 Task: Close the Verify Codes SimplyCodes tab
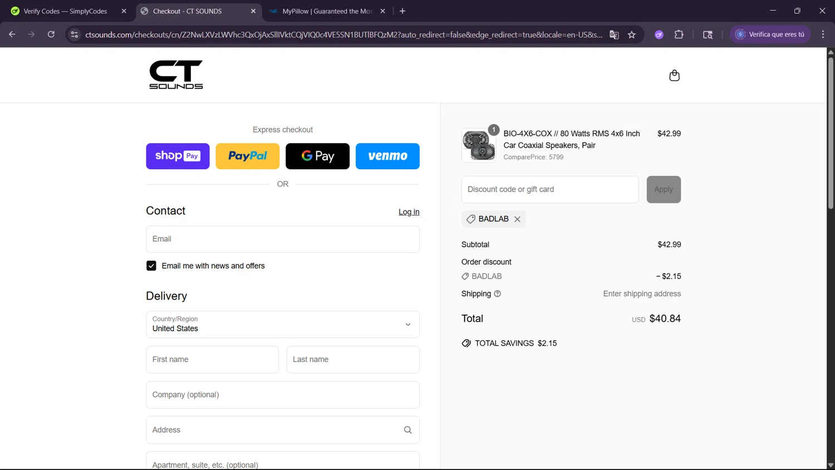[x=124, y=11]
